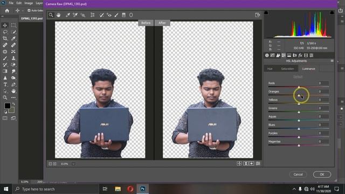Open the Split Toning panel icon
345x194 pixels.
pyautogui.click(x=289, y=55)
